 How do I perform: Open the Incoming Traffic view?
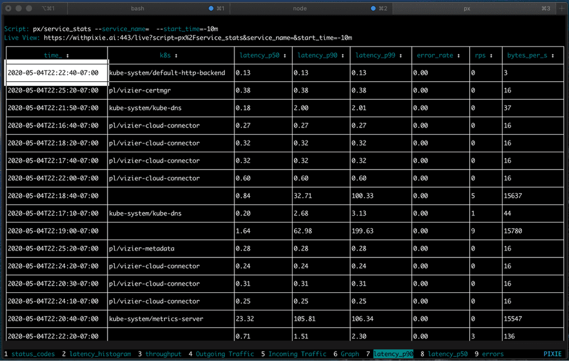point(297,354)
